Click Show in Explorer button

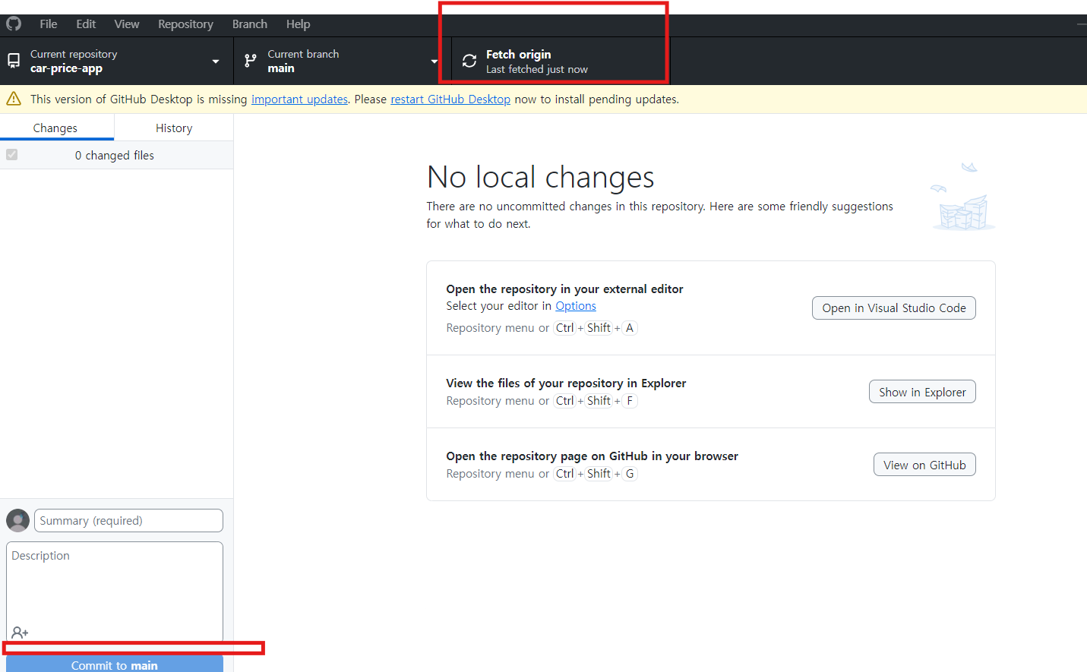pos(922,392)
